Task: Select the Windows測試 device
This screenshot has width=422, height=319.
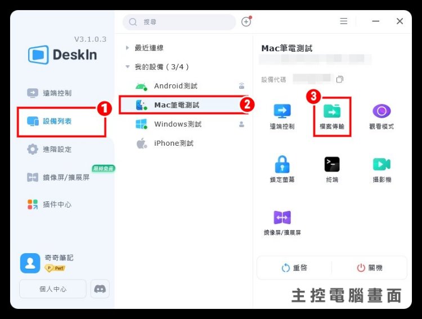Action: [x=183, y=124]
